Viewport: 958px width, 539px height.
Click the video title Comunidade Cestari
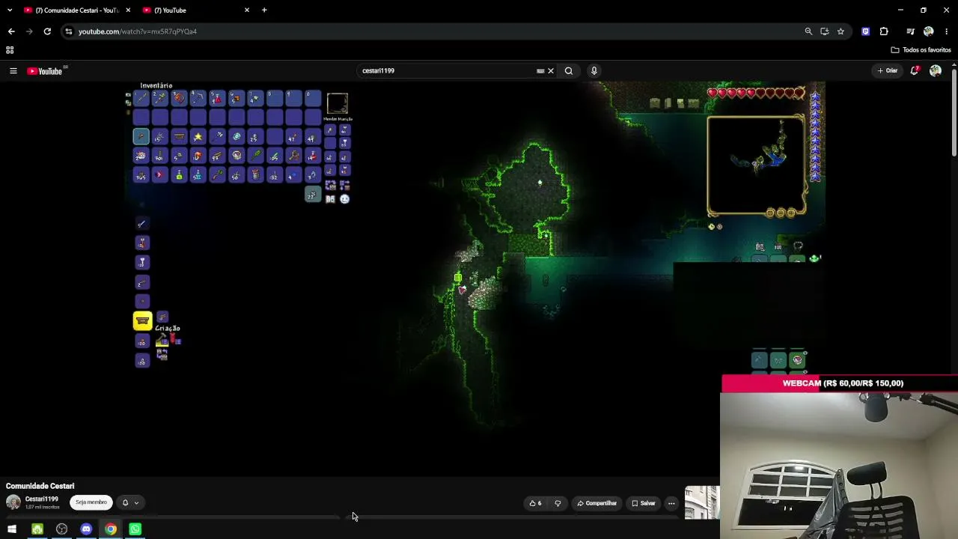(40, 486)
